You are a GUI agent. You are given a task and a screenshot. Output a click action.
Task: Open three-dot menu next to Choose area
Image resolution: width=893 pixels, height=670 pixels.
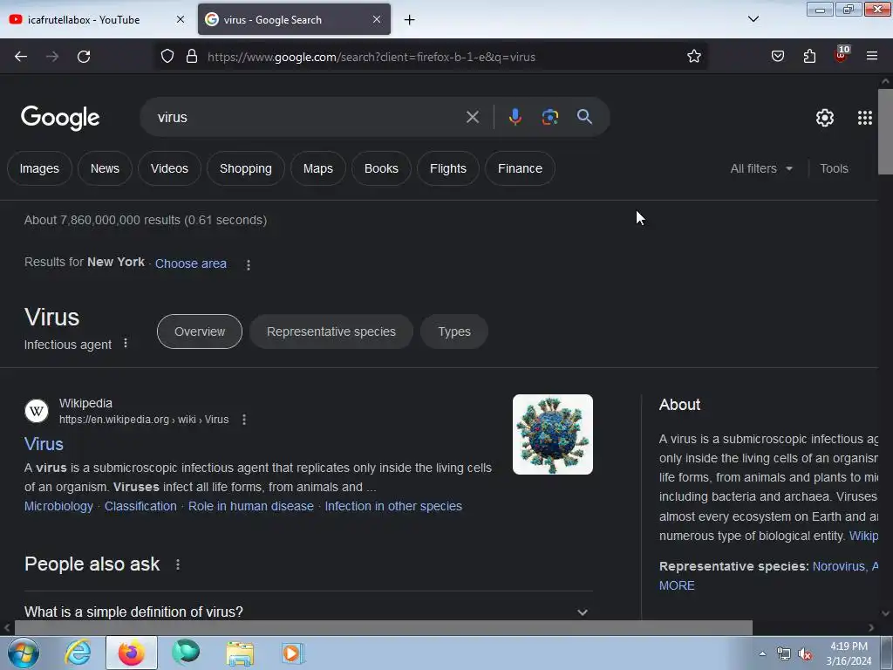tap(249, 264)
